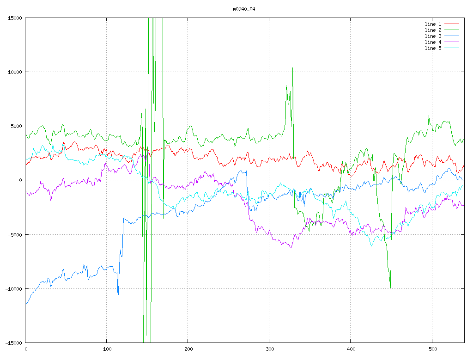Click the y-axis label 5000
Image resolution: width=473 pixels, height=355 pixels.
pyautogui.click(x=16, y=126)
